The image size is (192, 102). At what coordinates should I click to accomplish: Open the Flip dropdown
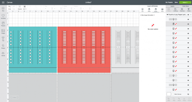[41, 8]
